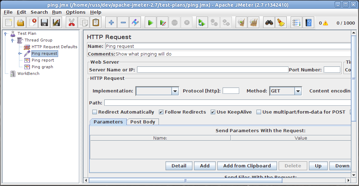The width and height of the screenshot is (359, 186).
Task: Select Ping graph in the tree
Action: [42, 67]
